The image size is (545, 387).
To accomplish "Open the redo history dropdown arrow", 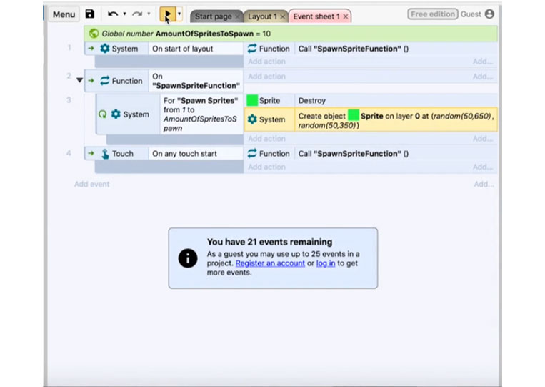I will [149, 14].
